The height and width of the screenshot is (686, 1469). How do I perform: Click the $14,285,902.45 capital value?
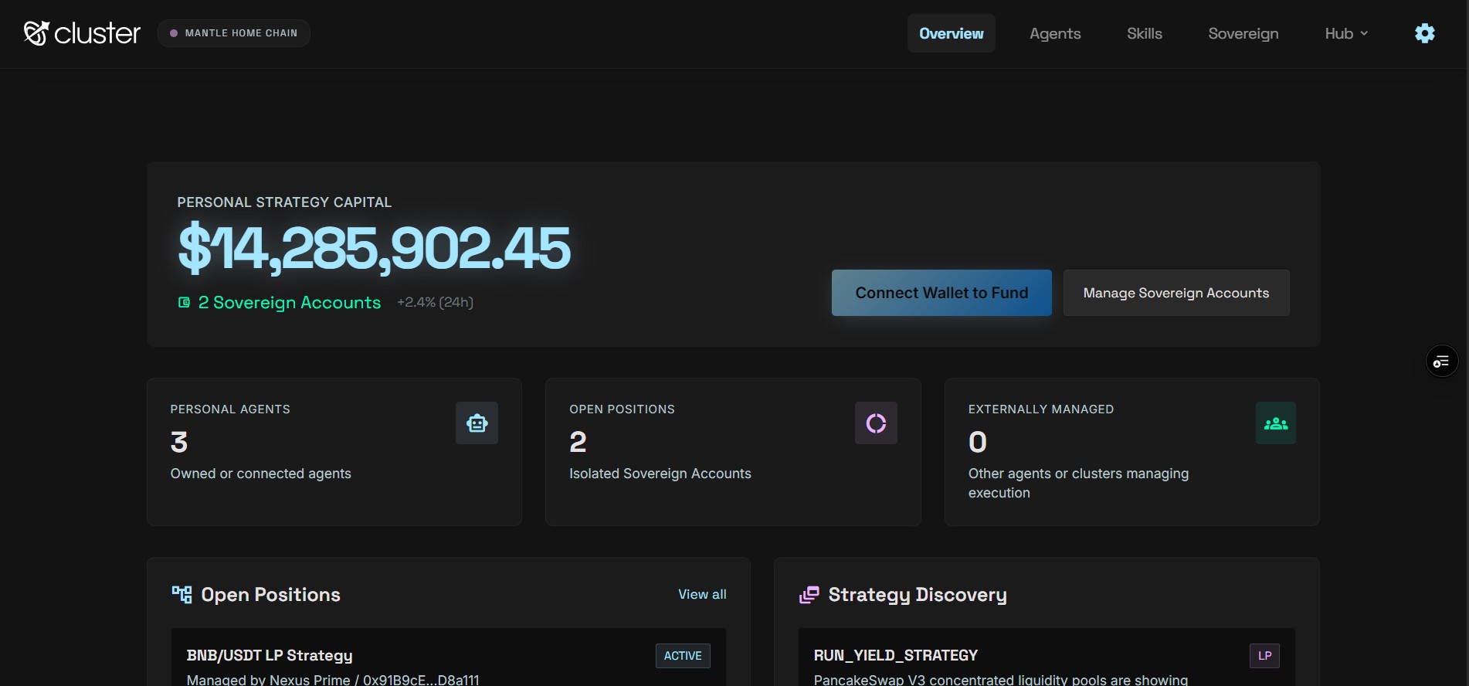click(x=374, y=248)
